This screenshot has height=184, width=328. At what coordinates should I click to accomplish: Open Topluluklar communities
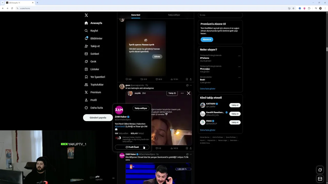pos(94,85)
